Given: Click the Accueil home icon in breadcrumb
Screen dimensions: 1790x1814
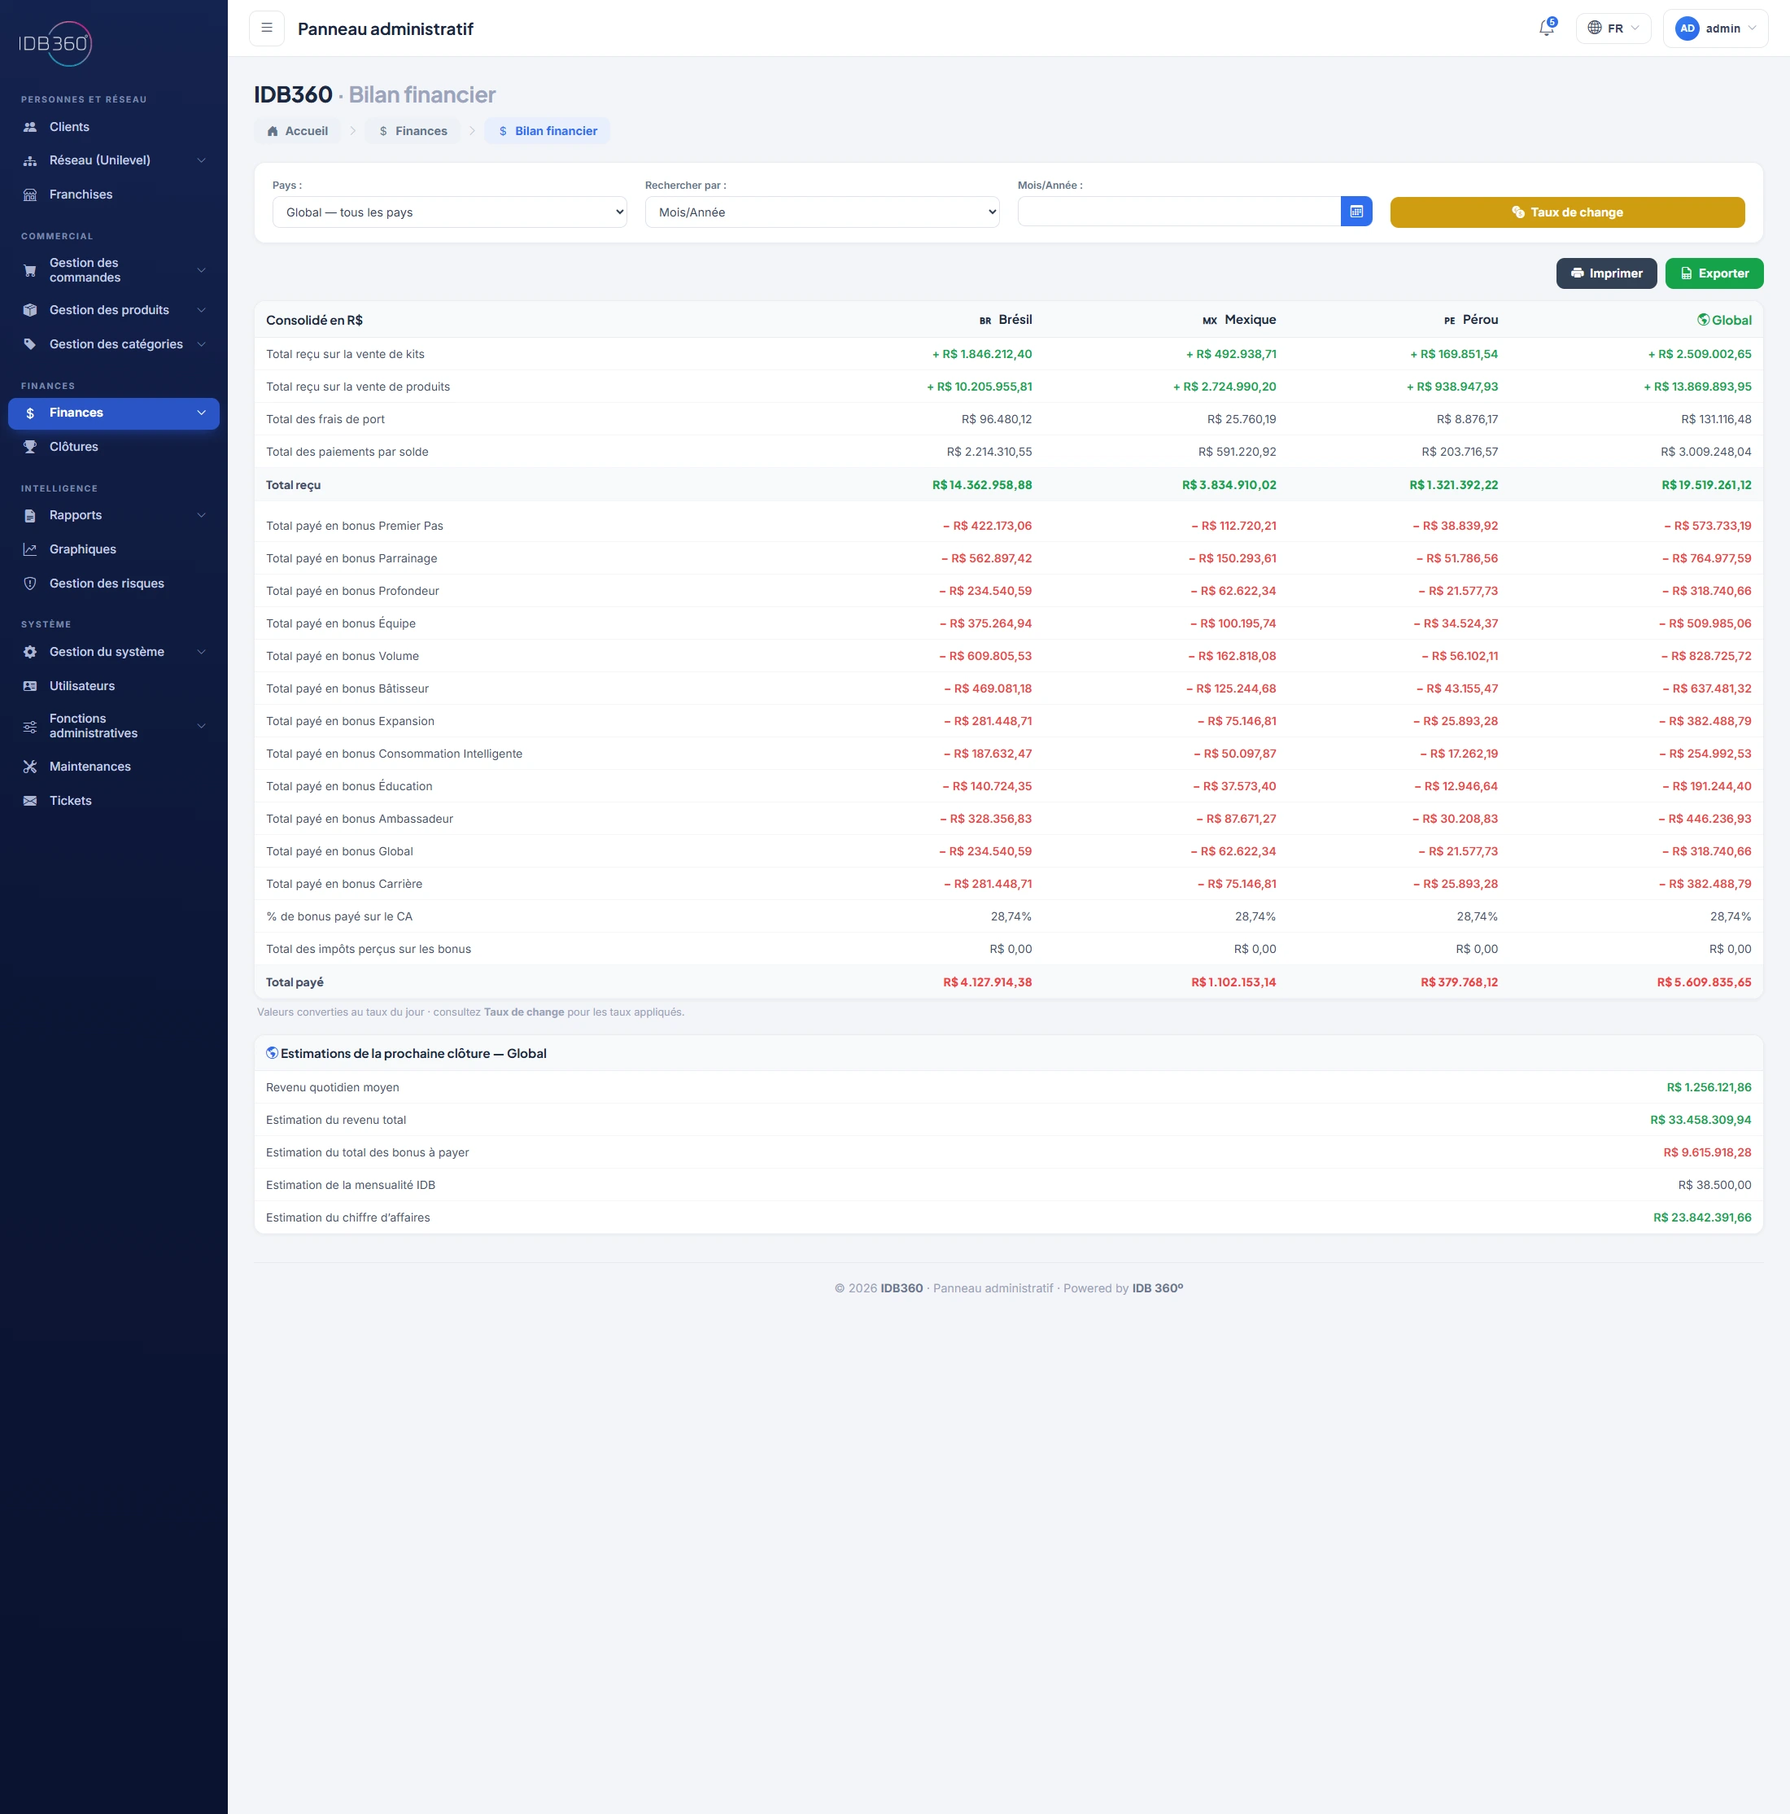Looking at the screenshot, I should (273, 132).
